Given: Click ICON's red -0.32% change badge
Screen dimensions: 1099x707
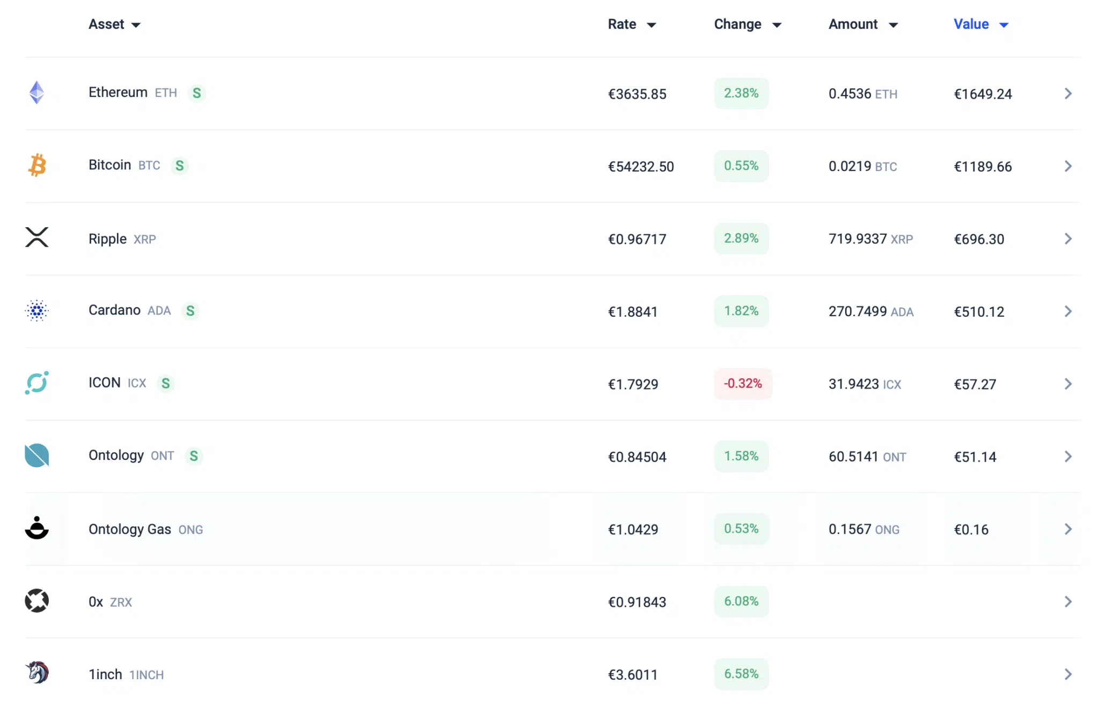Looking at the screenshot, I should [743, 383].
